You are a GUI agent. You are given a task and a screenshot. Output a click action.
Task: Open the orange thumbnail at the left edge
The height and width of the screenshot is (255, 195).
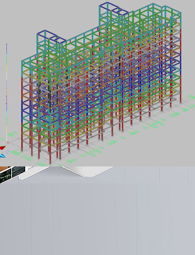pos(3,168)
